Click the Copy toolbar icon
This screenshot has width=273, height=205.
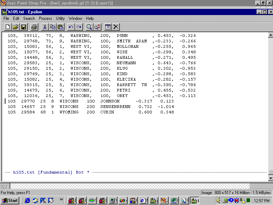[53, 27]
